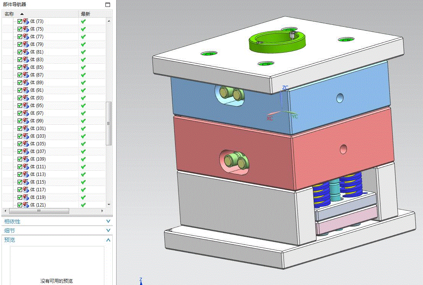Click the body icon of 体 (91)
This screenshot has height=285, width=423.
[x=26, y=90]
